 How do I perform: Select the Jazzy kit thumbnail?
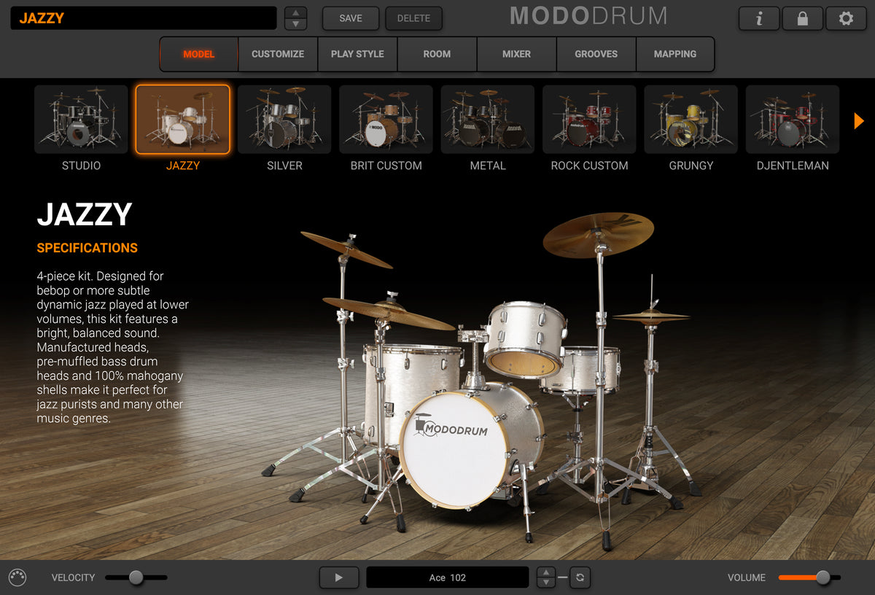(x=183, y=120)
